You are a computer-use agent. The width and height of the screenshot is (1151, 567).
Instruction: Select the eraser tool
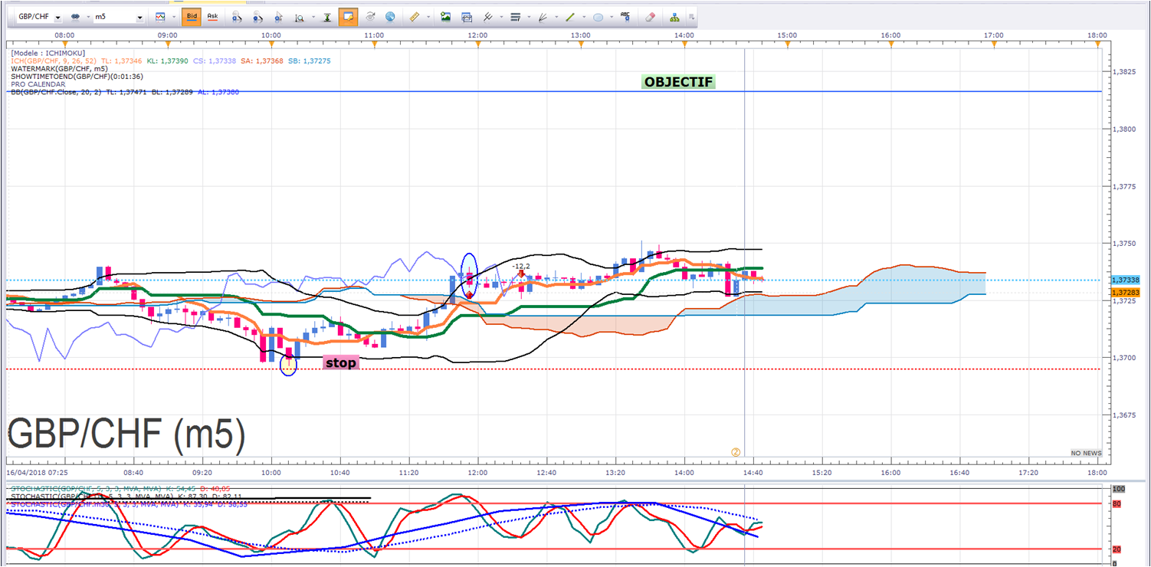tap(650, 17)
